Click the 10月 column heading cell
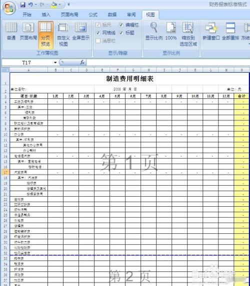Screen dimensions: 250x286 [x=195, y=96]
